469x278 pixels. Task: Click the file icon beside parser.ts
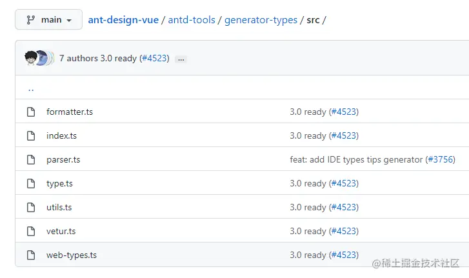(31, 159)
